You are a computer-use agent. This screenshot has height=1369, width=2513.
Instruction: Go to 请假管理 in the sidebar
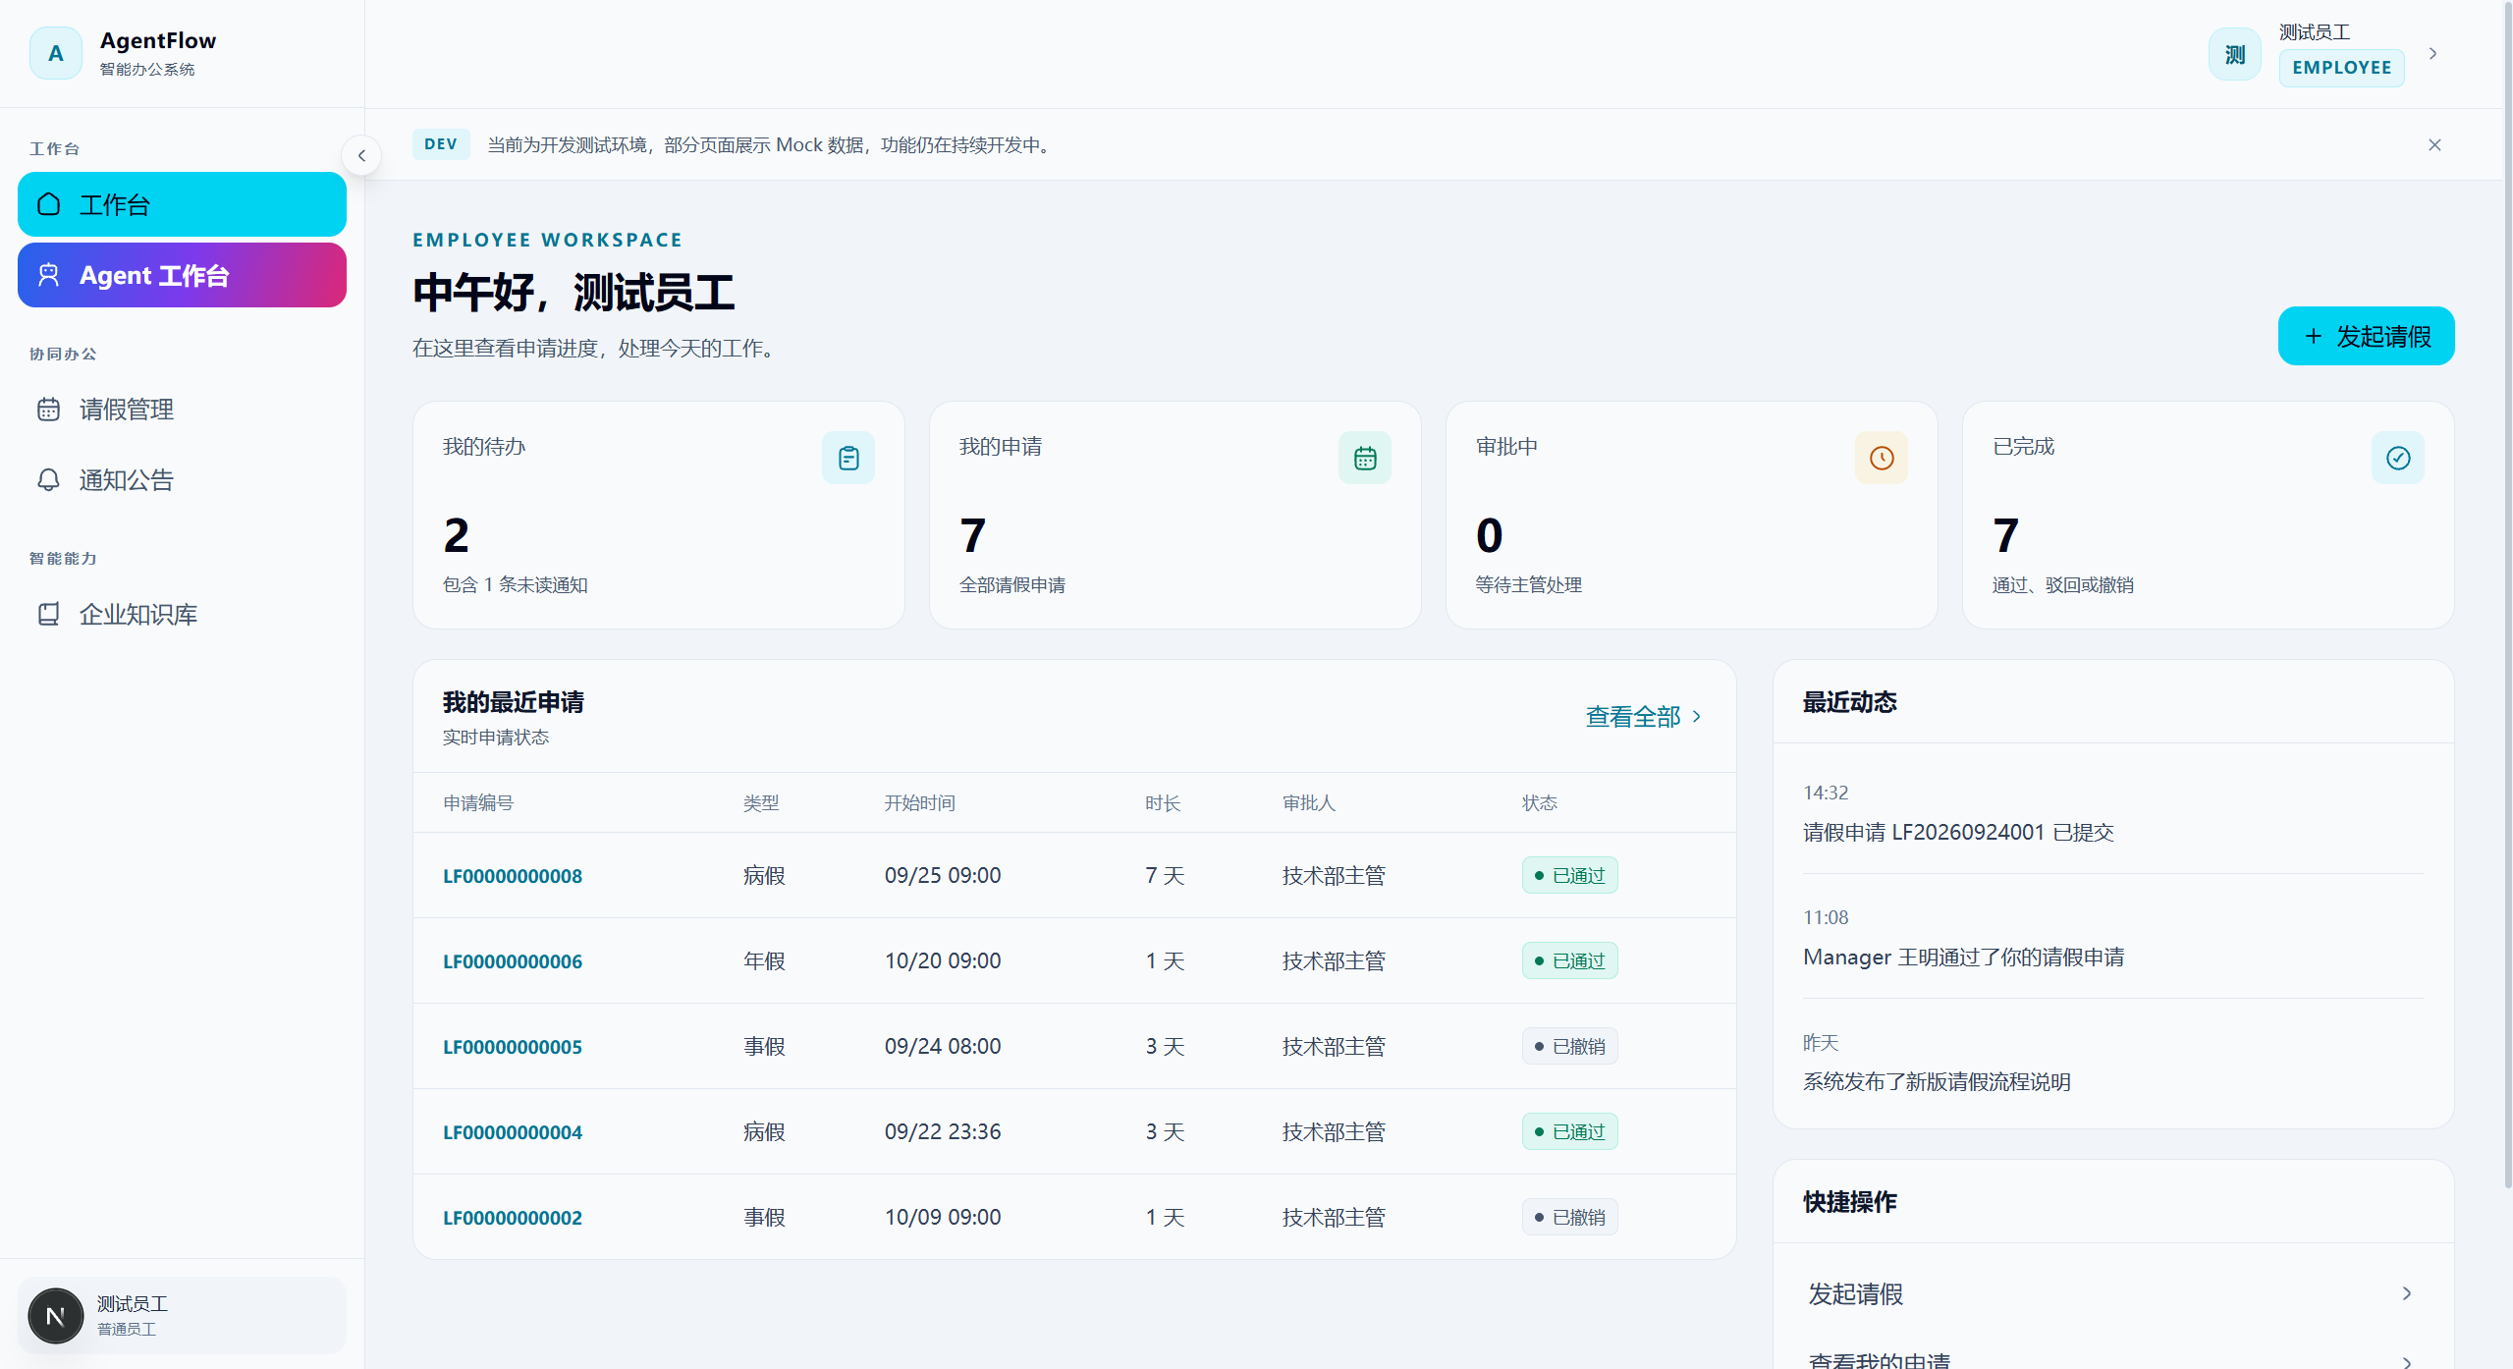182,410
